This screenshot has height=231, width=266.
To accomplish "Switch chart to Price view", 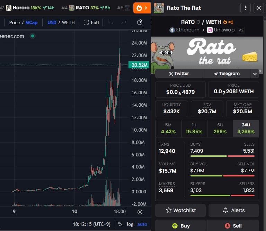I will (x=15, y=22).
